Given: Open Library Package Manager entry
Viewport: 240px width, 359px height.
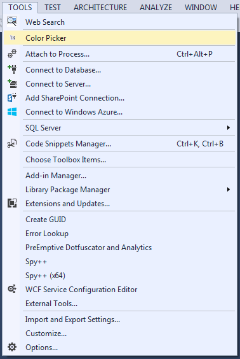Looking at the screenshot, I should [x=119, y=190].
